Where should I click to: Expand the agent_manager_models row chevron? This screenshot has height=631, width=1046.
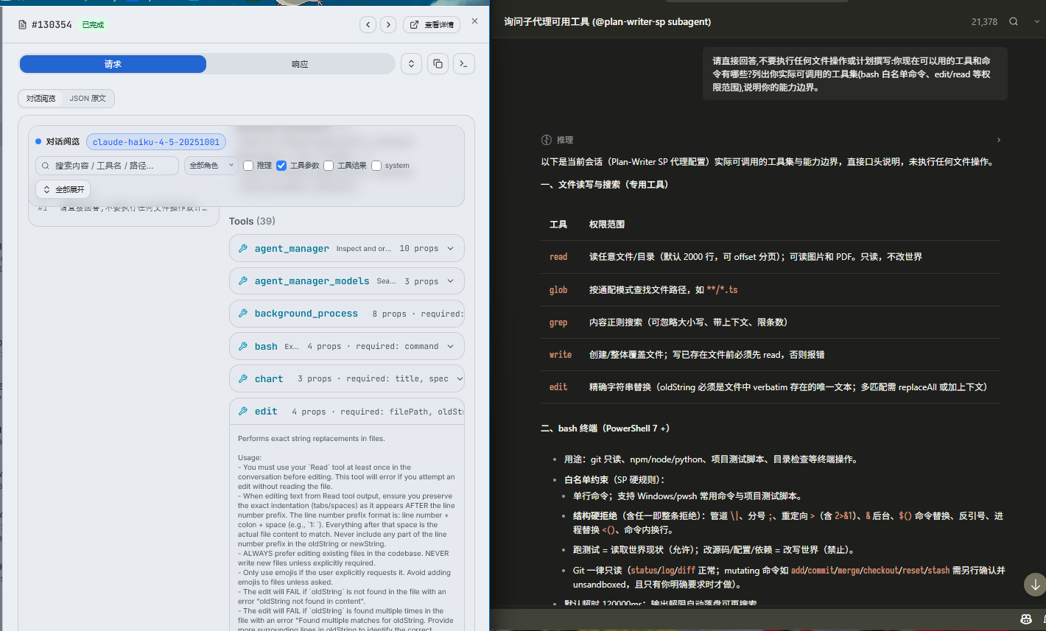(x=451, y=281)
